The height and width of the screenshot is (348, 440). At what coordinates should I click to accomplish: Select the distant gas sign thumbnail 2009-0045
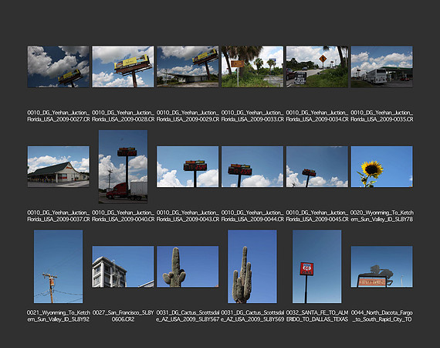point(317,166)
